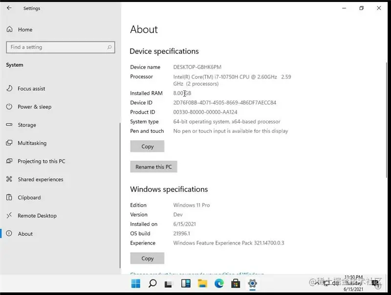This screenshot has width=391, height=295.
Task: Click the main content vertical scrollbar
Action: pyautogui.click(x=387, y=120)
